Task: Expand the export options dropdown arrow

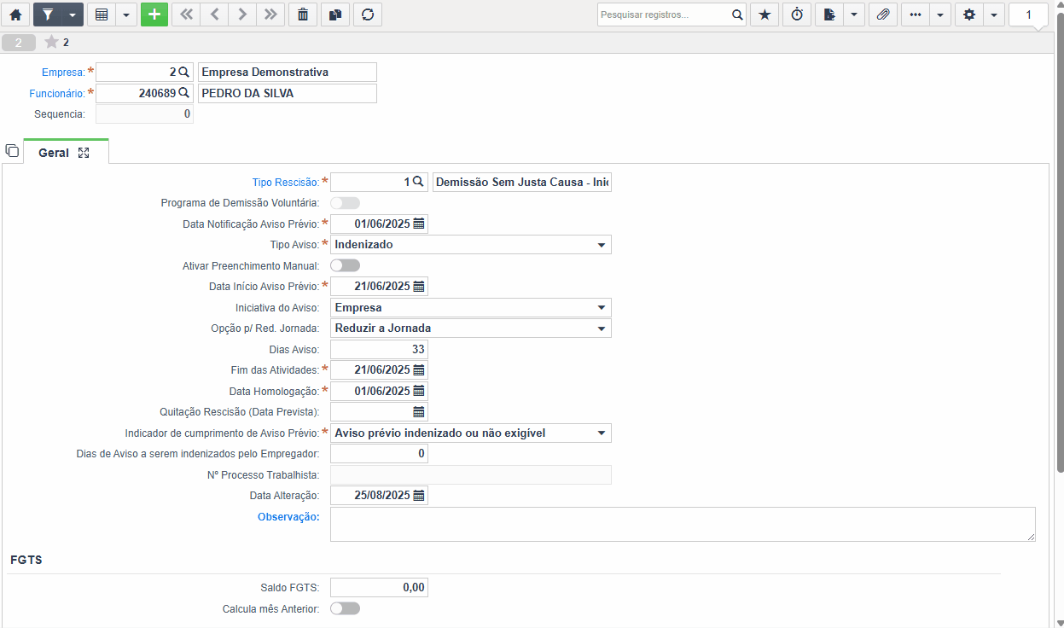Action: 854,15
